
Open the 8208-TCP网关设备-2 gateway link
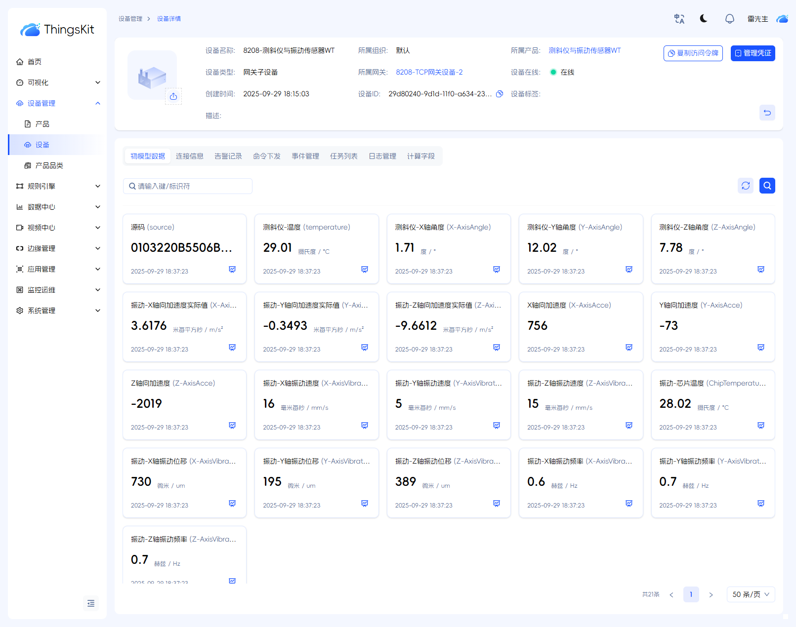tap(429, 72)
